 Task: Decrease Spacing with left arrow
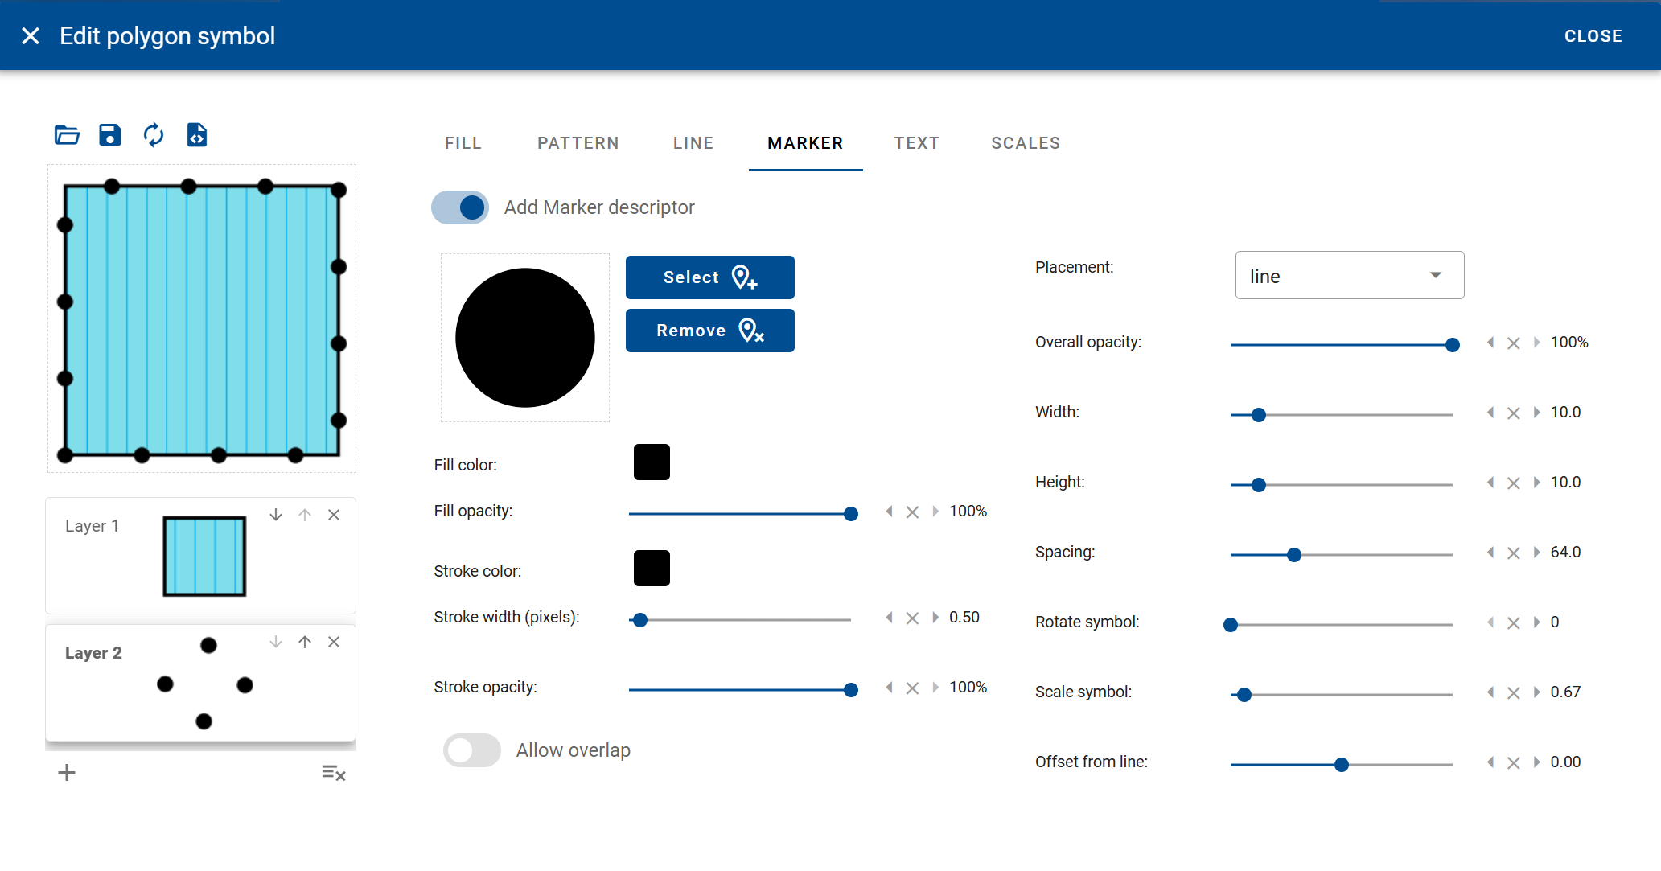point(1490,553)
